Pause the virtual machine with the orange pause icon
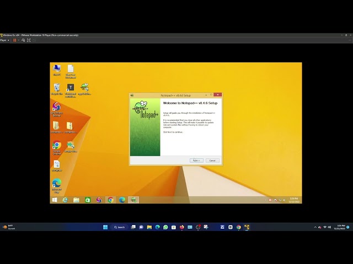Image resolution: width=353 pixels, height=264 pixels. click(15, 40)
